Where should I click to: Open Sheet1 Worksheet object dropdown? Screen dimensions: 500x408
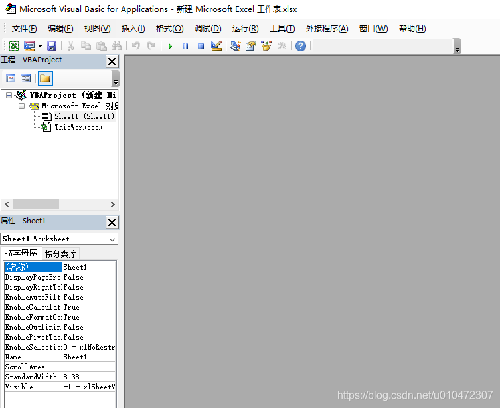coord(112,239)
